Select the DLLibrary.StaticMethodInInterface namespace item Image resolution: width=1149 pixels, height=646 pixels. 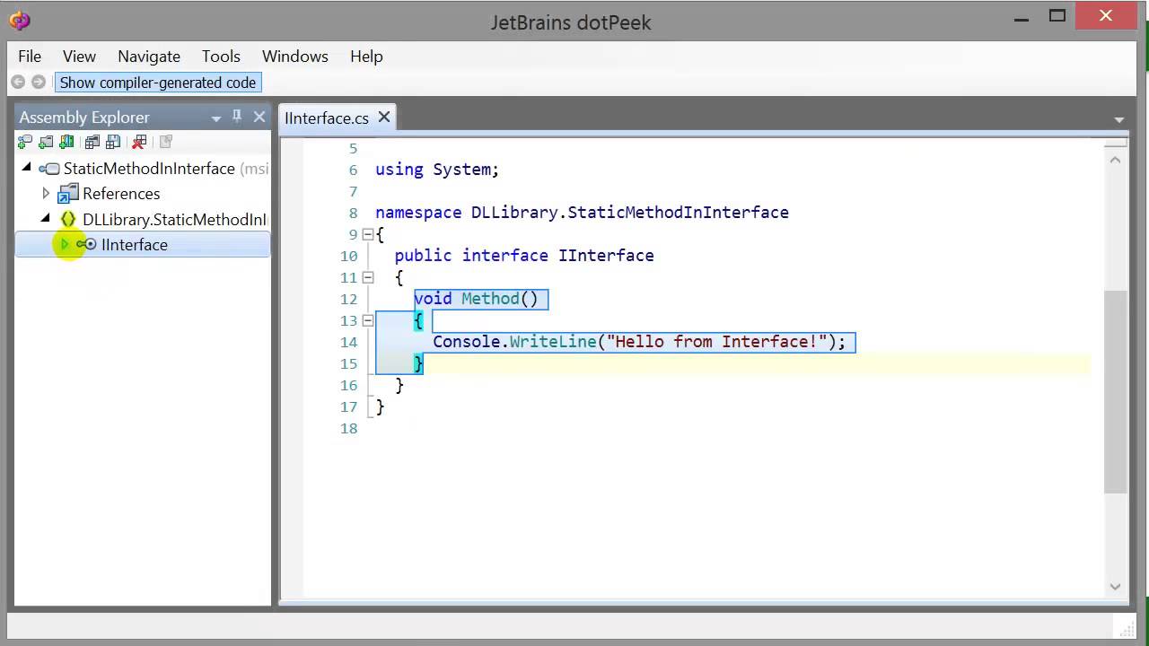175,219
